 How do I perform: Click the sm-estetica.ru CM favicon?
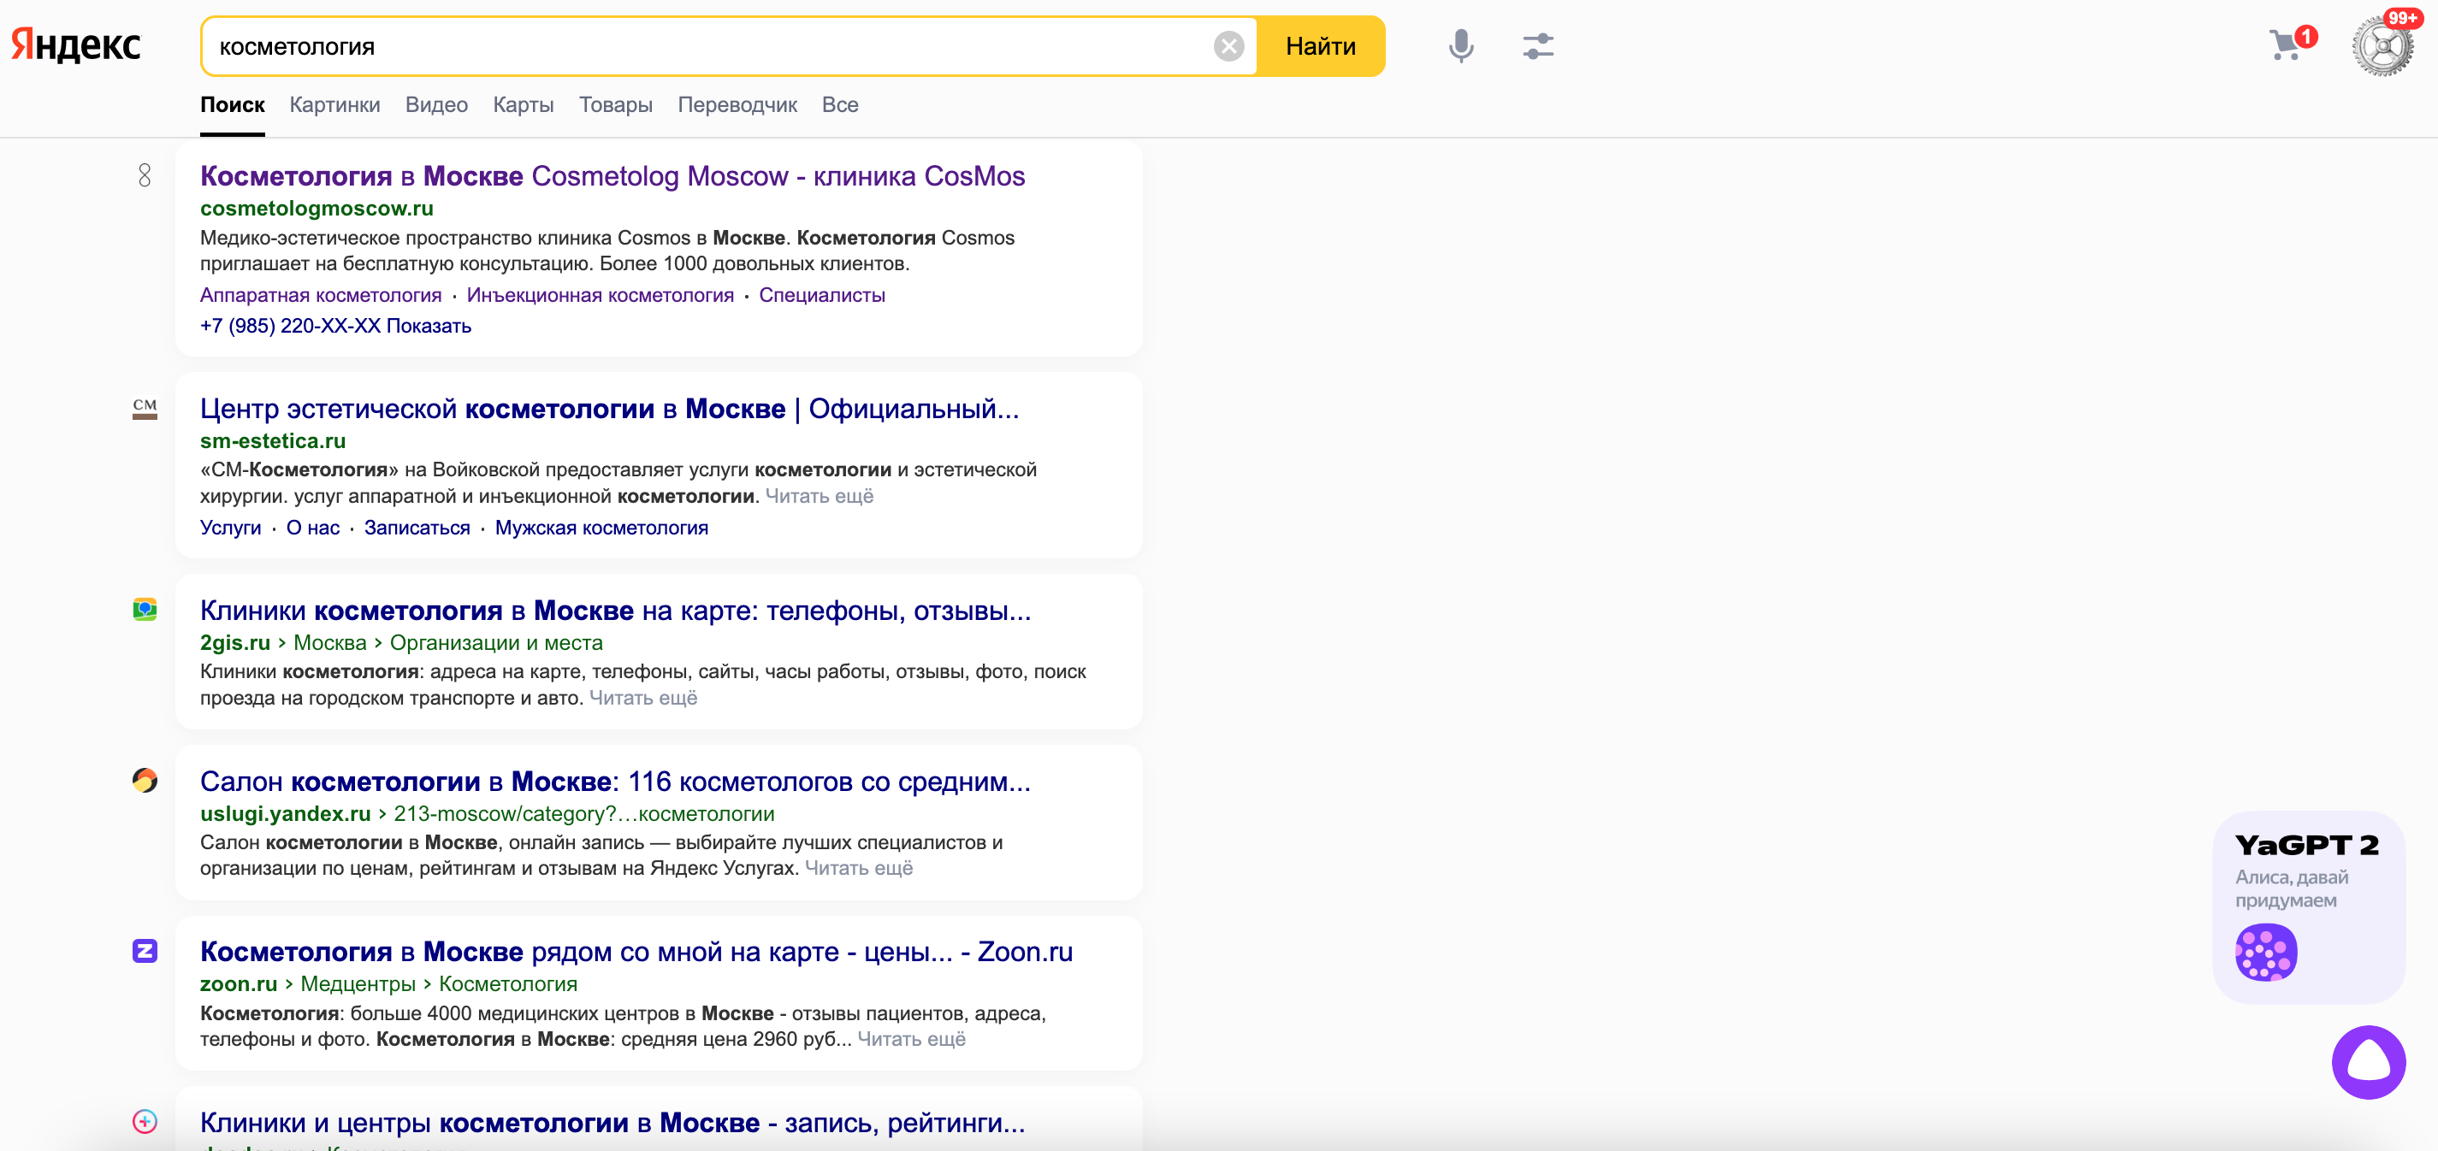(145, 409)
